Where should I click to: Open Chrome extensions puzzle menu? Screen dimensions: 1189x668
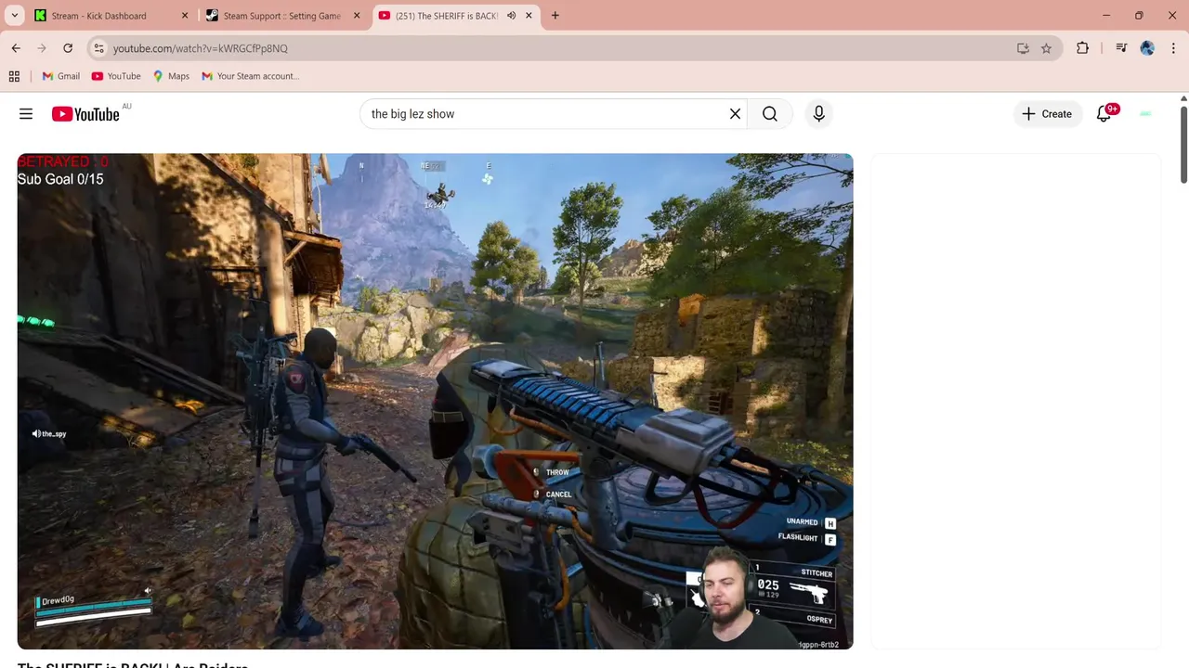pyautogui.click(x=1082, y=48)
